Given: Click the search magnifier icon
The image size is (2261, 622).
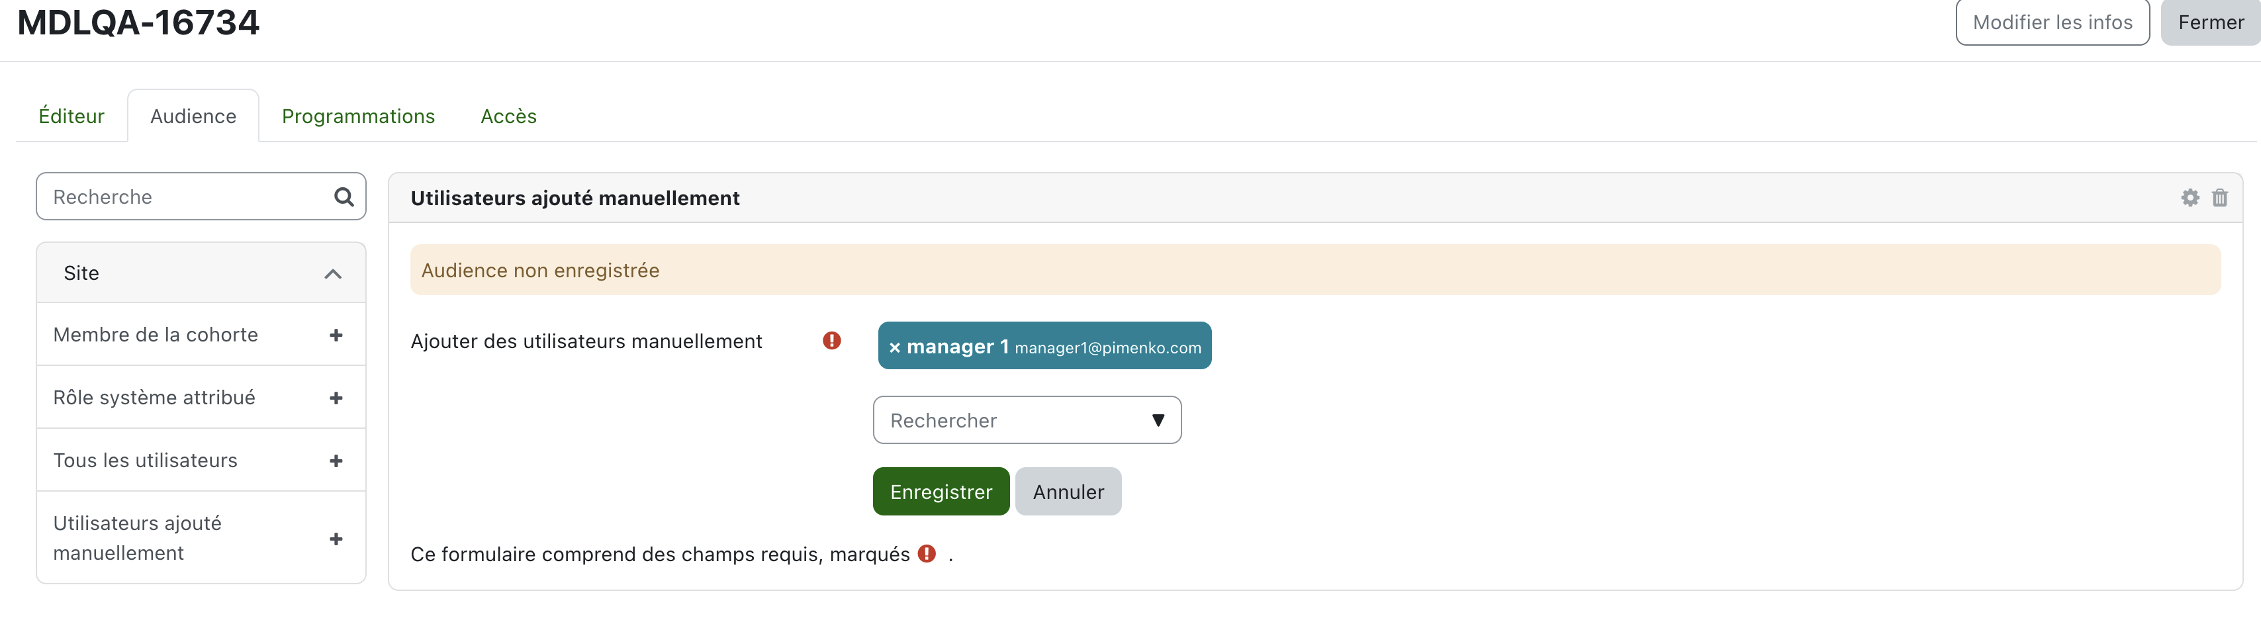Looking at the screenshot, I should 344,197.
